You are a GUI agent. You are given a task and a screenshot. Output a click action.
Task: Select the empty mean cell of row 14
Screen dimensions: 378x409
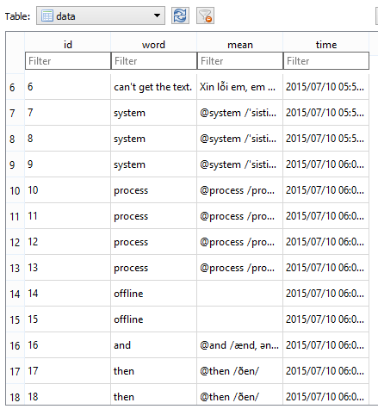coord(240,294)
